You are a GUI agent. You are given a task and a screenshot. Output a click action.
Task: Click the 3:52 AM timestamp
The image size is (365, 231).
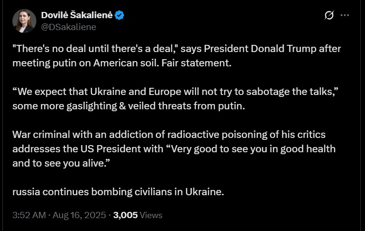click(x=28, y=215)
